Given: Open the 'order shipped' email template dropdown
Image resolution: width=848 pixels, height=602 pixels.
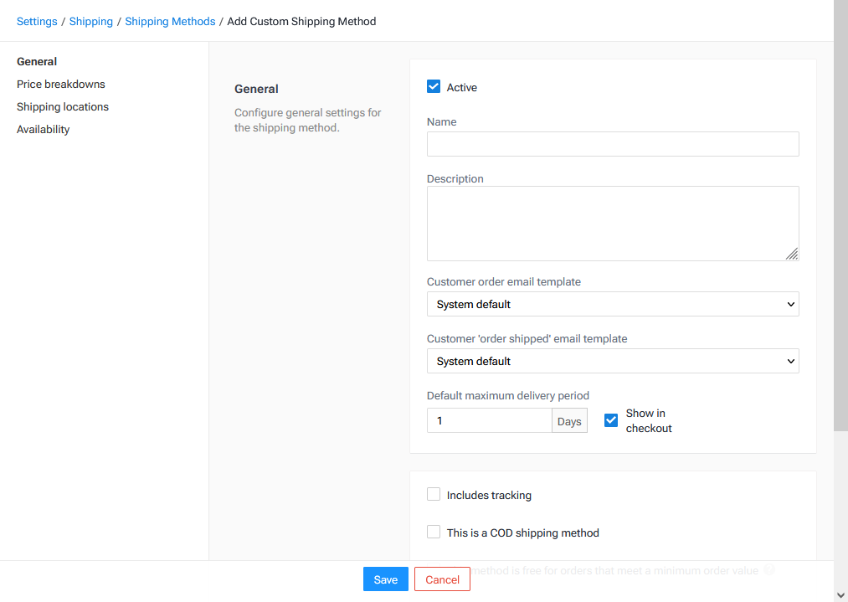Looking at the screenshot, I should [613, 361].
